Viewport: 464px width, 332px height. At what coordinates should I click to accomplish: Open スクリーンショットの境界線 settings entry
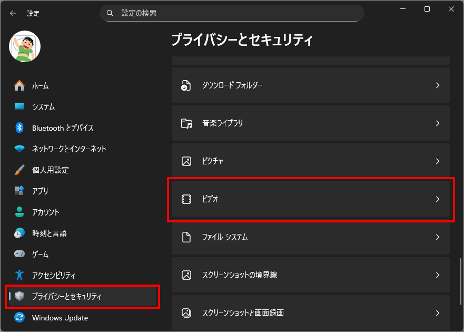click(x=311, y=275)
